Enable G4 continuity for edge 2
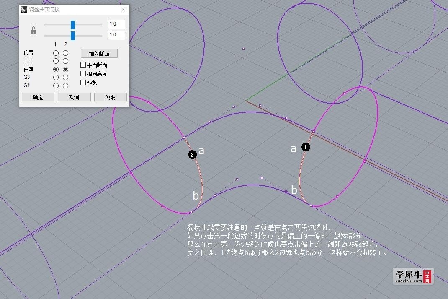Image resolution: width=448 pixels, height=299 pixels. (65, 86)
